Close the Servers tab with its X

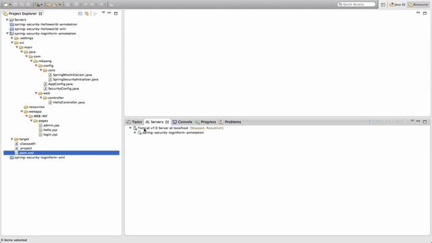click(x=167, y=122)
